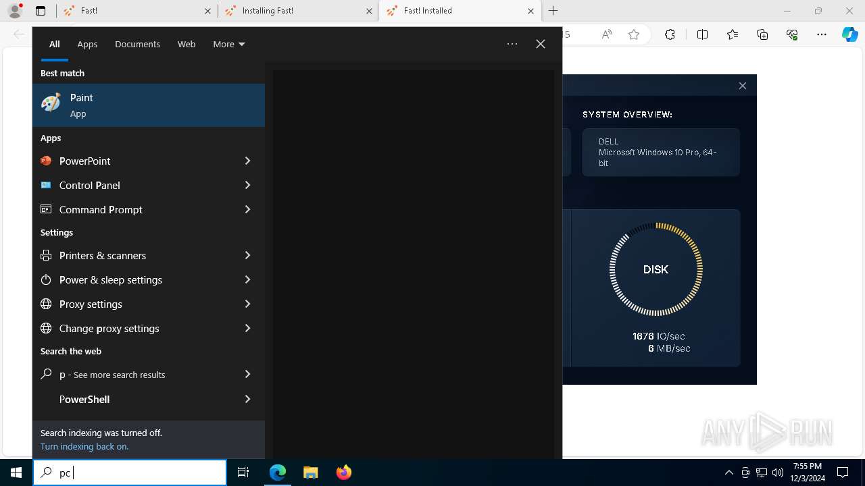This screenshot has width=865, height=486.
Task: Click the taskbar search input box
Action: click(130, 473)
